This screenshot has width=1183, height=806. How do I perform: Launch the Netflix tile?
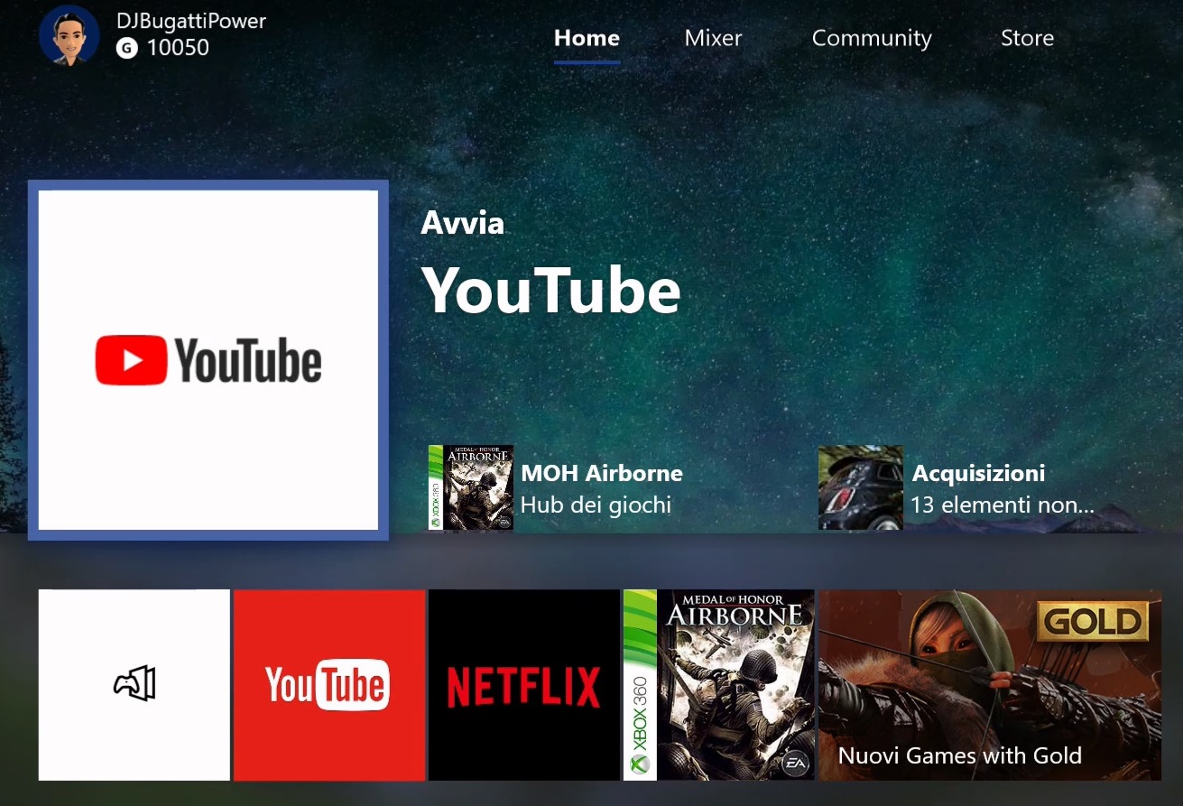pyautogui.click(x=524, y=684)
